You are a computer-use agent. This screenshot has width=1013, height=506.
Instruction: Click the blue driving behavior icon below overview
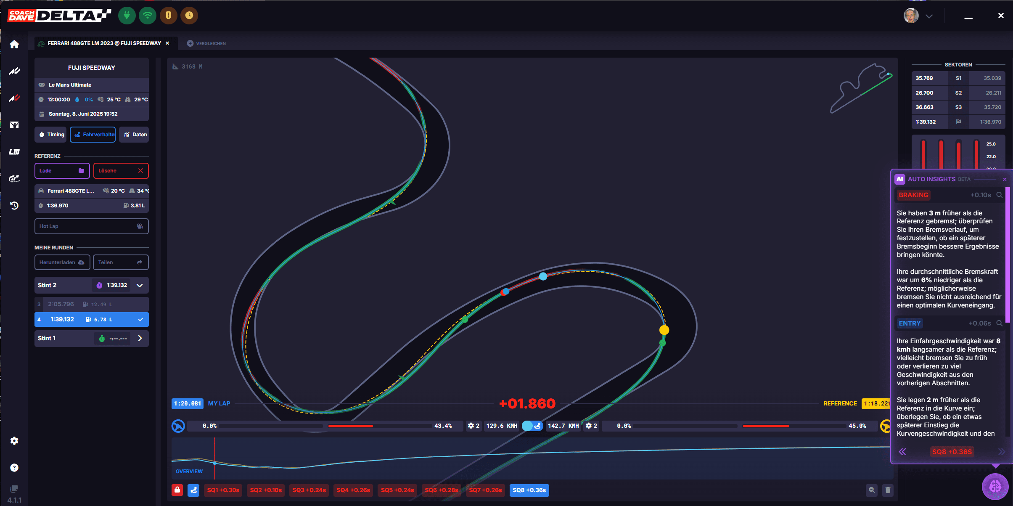[x=193, y=490]
